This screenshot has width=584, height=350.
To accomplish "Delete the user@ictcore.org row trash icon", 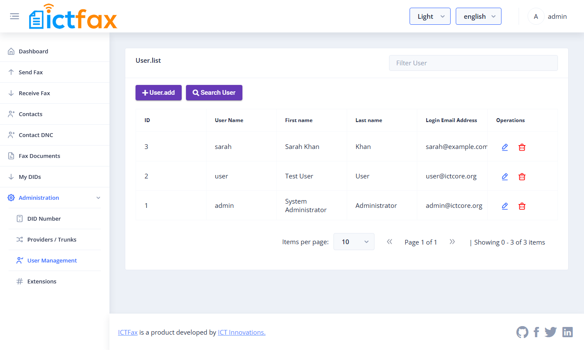I will coord(522,176).
